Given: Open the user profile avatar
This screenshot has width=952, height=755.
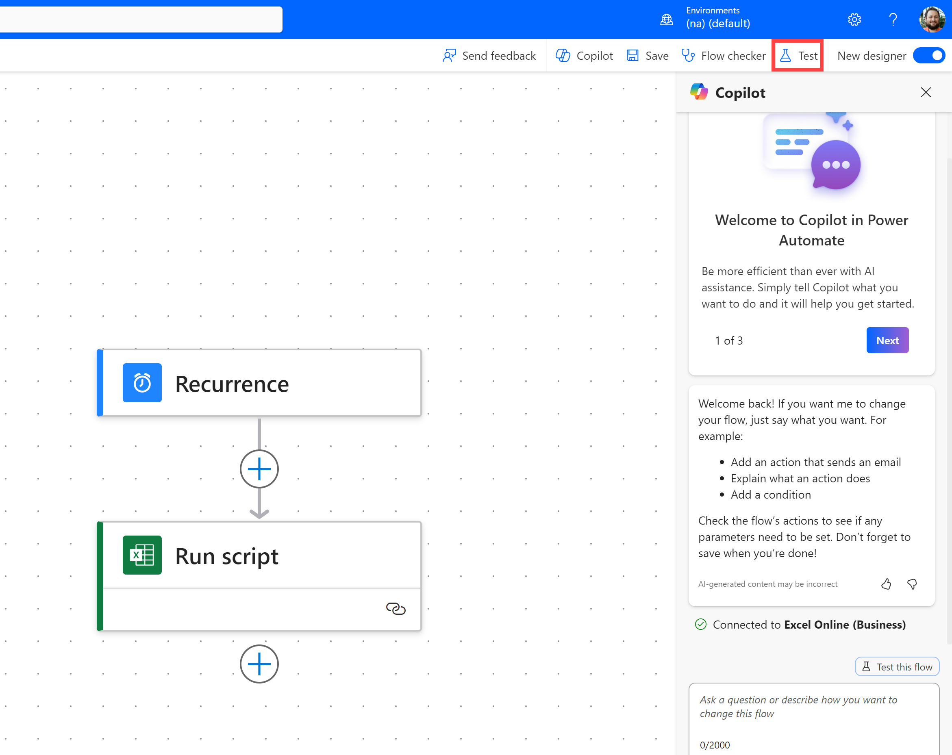Looking at the screenshot, I should click(x=932, y=20).
